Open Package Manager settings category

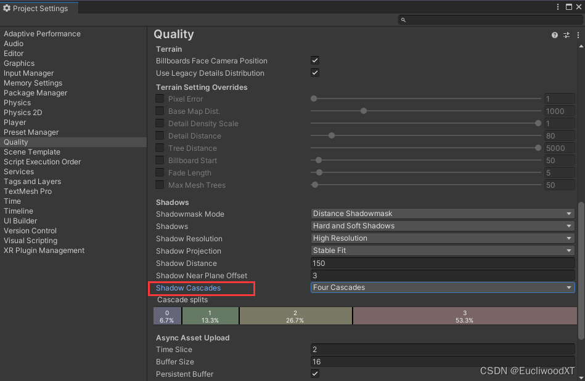click(35, 93)
